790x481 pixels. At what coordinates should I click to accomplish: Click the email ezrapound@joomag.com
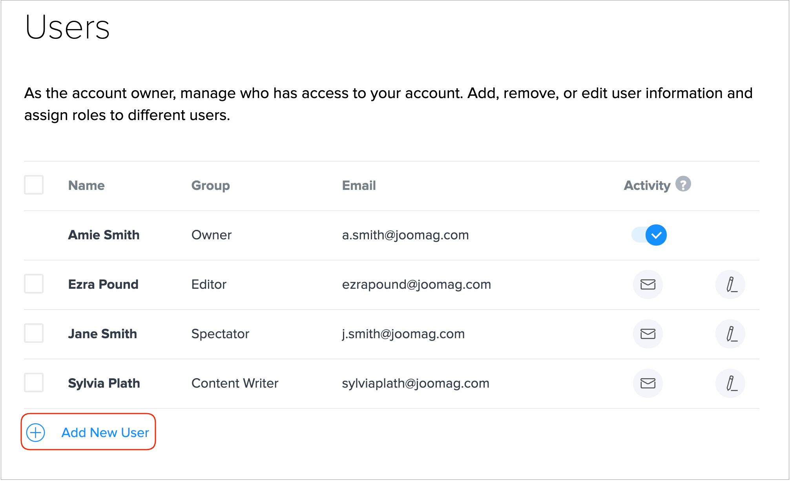(x=416, y=284)
